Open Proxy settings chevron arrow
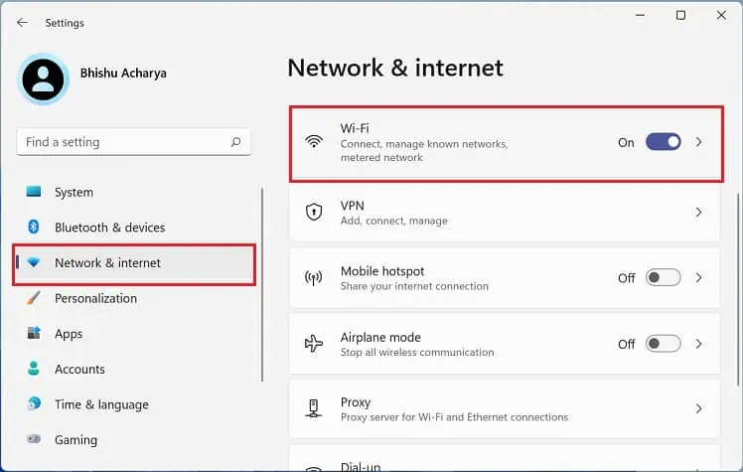The image size is (743, 472). pos(699,408)
